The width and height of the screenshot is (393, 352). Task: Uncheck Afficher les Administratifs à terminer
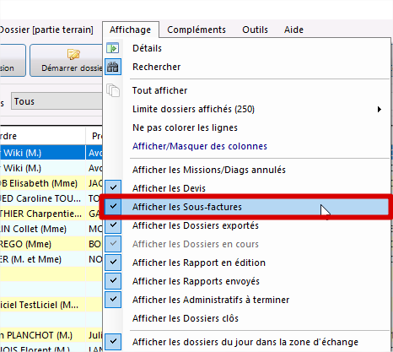[x=113, y=300]
